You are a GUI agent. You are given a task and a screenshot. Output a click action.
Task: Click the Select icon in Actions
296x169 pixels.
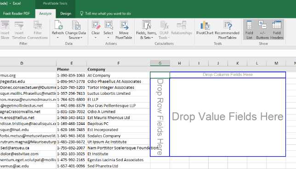108,25
